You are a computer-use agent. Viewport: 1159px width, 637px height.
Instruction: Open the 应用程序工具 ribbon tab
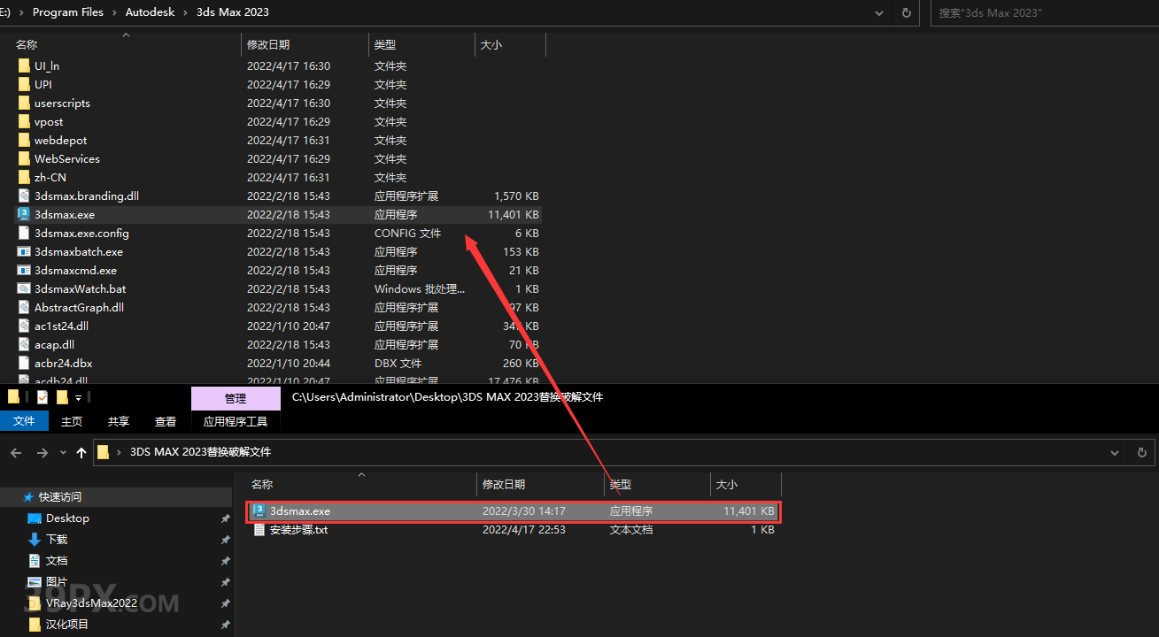click(236, 422)
